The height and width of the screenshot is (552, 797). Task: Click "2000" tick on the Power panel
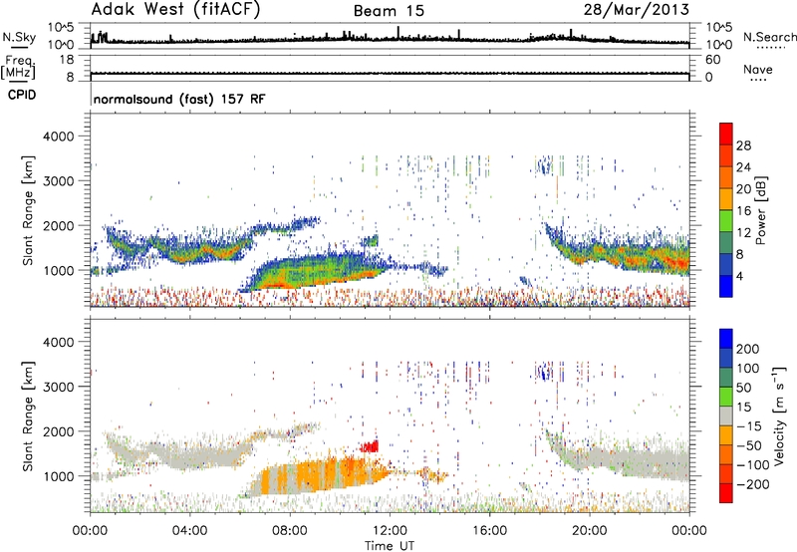coord(58,225)
